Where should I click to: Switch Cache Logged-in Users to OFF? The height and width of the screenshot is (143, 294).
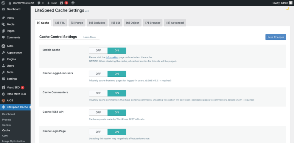98,74
